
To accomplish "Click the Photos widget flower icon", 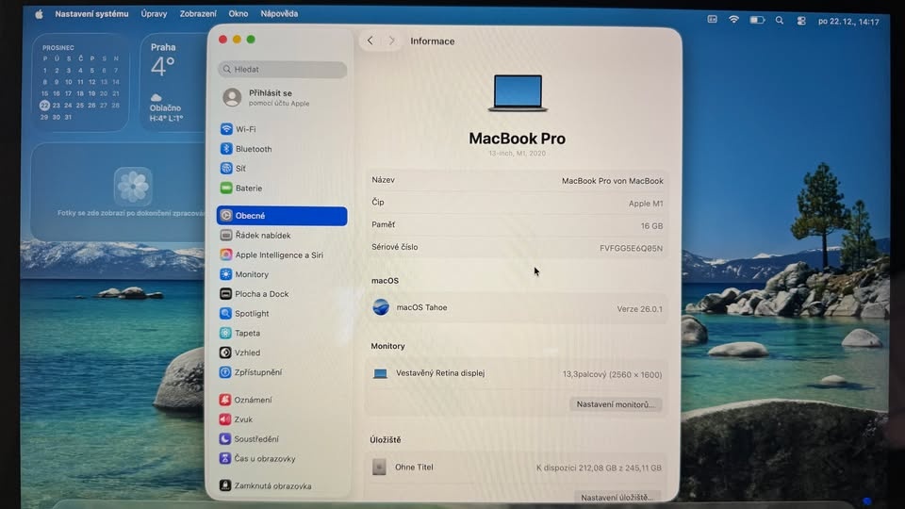I will point(133,186).
